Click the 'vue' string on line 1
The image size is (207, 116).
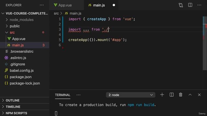pos(128,19)
